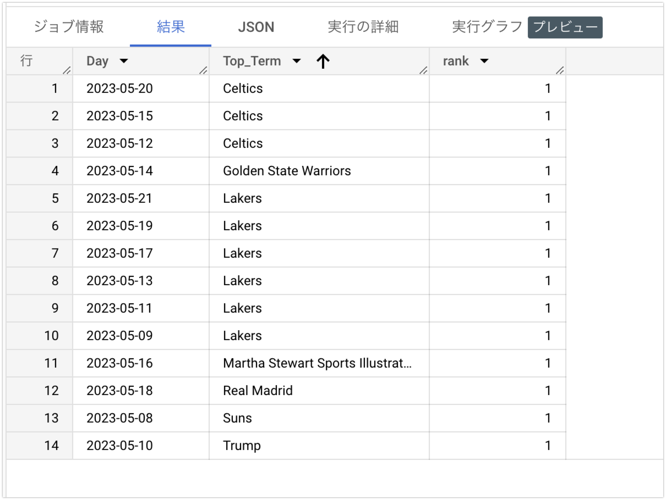
Task: Click the resize handle of the 行 column
Action: click(x=67, y=70)
